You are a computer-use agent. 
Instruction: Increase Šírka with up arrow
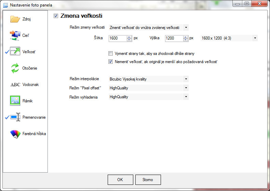[x=129, y=37]
